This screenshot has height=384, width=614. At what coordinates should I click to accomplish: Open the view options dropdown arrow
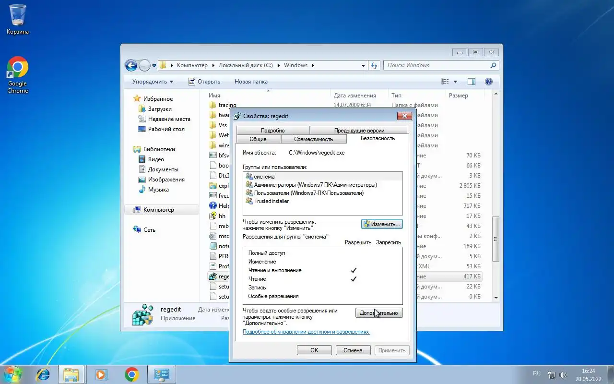455,82
